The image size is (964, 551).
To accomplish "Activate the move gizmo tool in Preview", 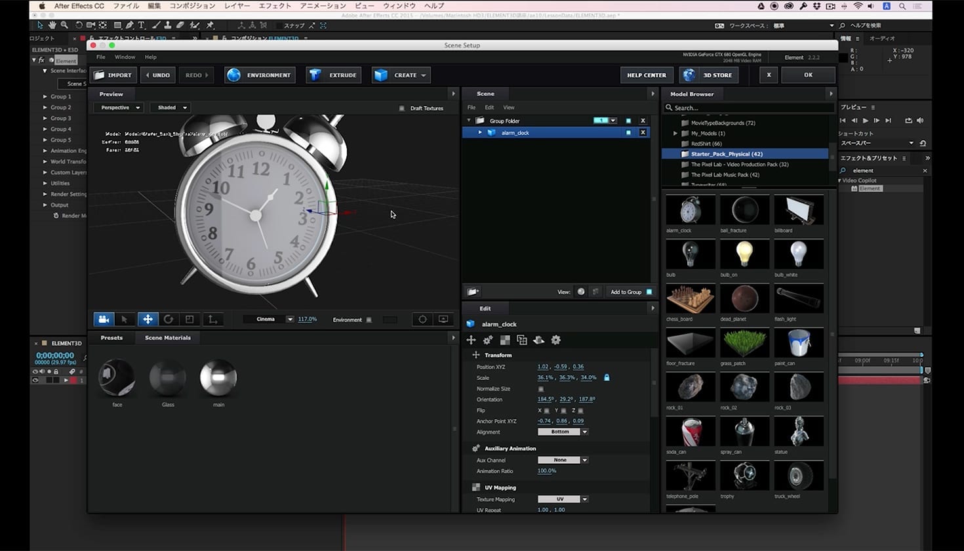I will 148,319.
